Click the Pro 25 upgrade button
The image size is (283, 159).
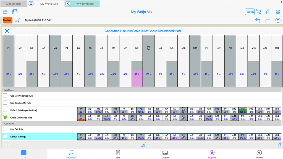coord(250,12)
